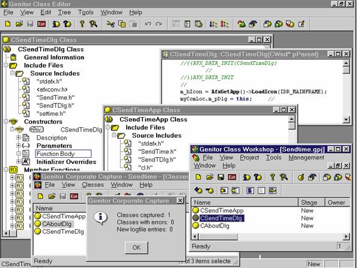
Task: Expand the Initializer Overrides node
Action: [x=19, y=161]
